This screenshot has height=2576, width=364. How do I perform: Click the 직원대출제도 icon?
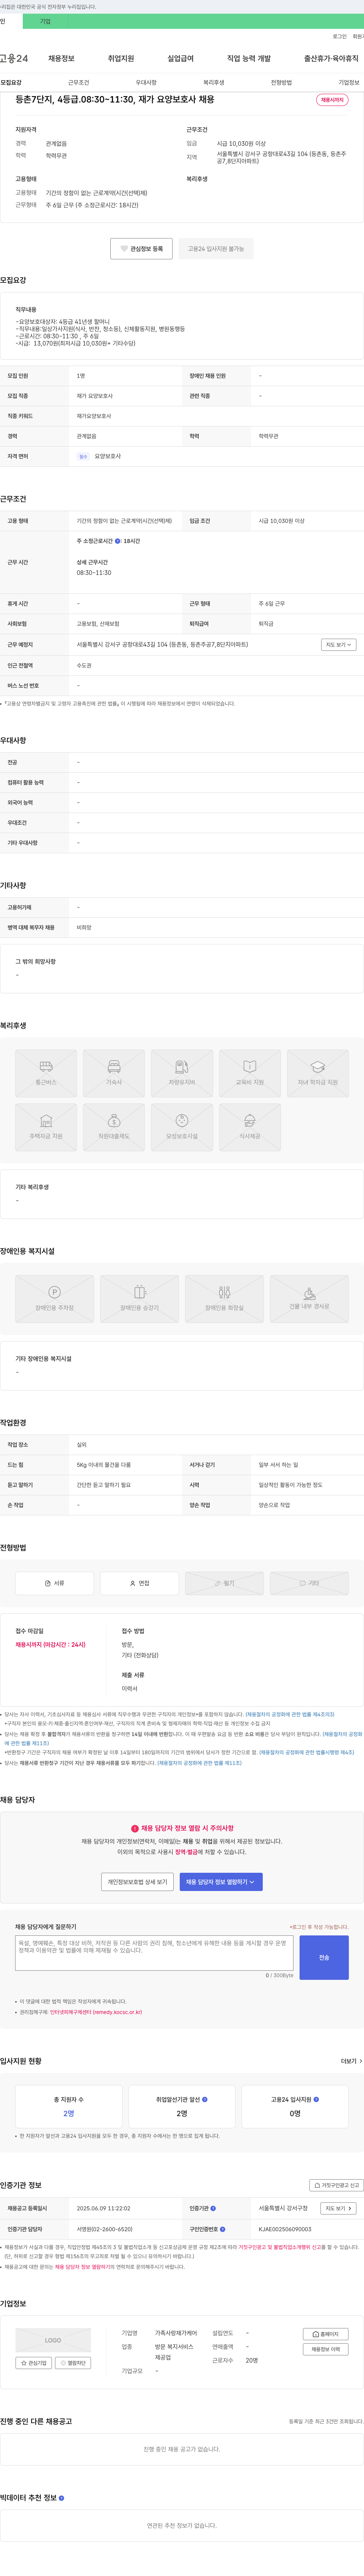[114, 1127]
